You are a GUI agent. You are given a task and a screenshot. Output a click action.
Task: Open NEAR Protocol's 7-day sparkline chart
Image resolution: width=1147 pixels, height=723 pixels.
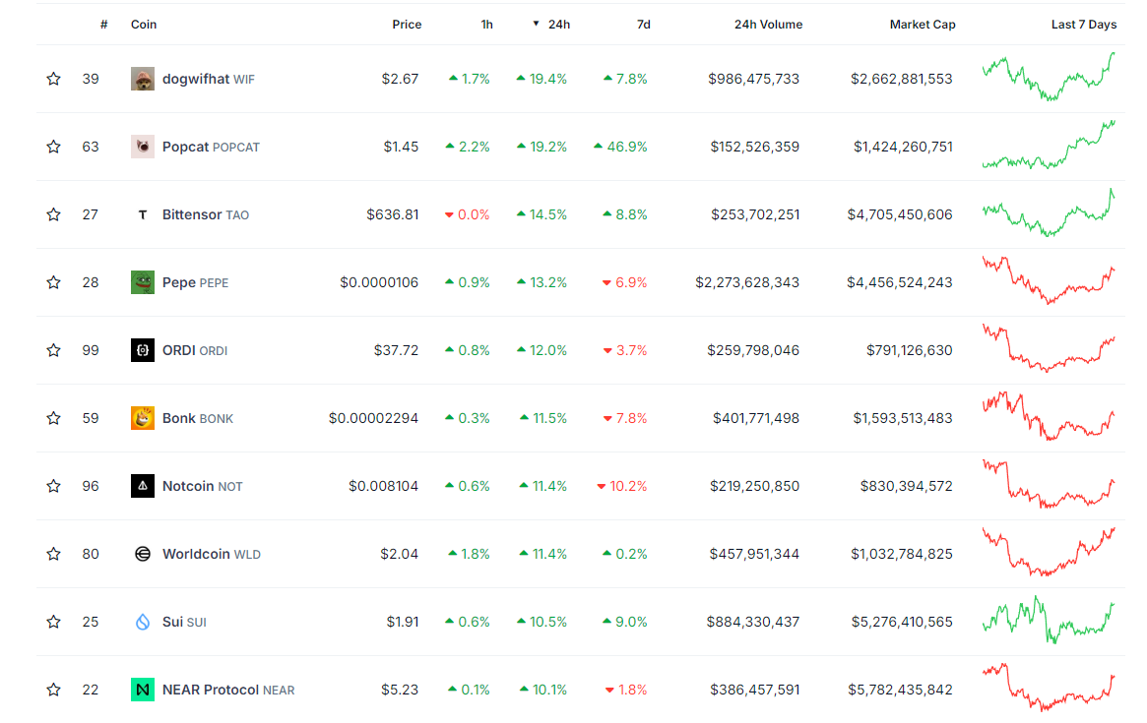pos(1049,688)
